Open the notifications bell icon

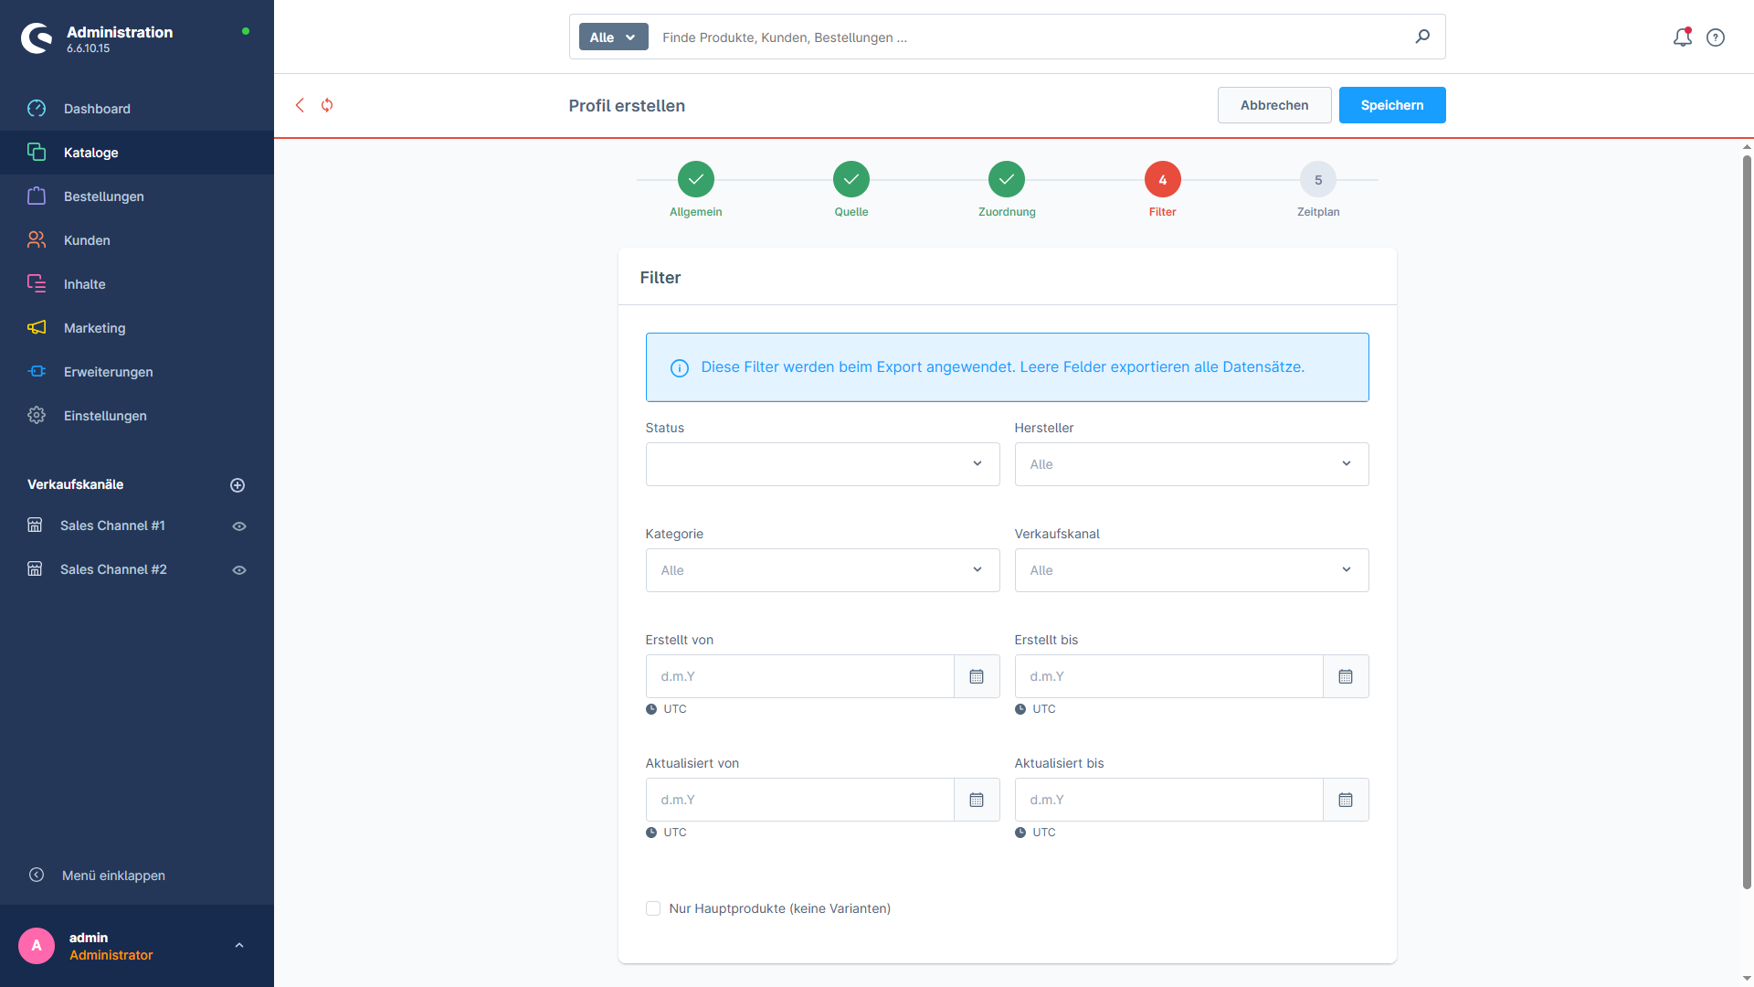pos(1682,37)
